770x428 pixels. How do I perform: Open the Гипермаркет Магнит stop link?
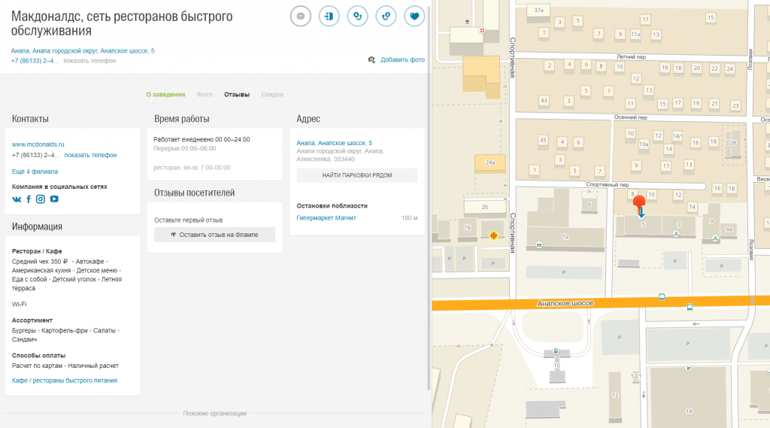[326, 217]
